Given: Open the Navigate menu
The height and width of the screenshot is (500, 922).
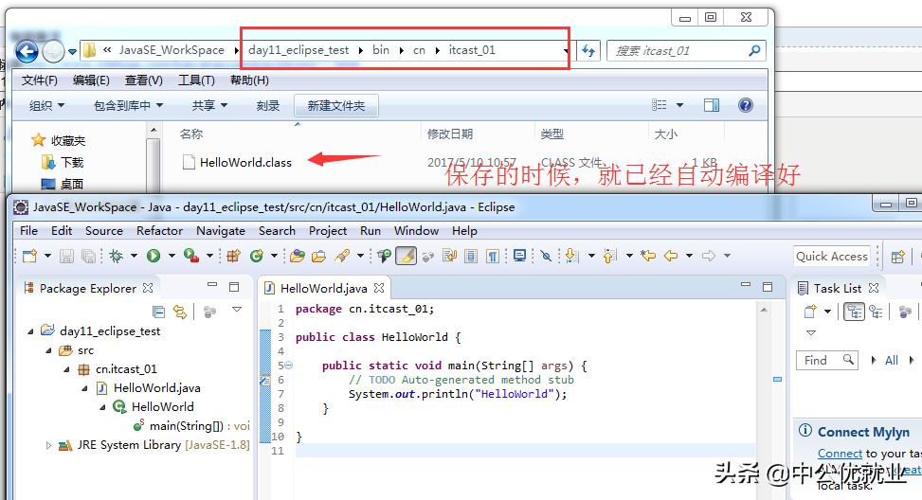Looking at the screenshot, I should point(221,231).
